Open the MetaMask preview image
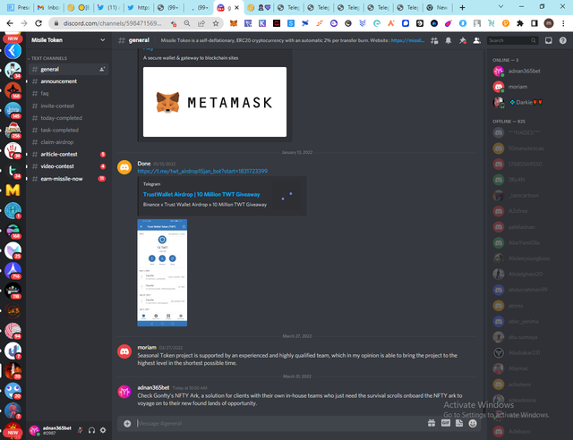Screen dimensions: 573x440 point(215,102)
